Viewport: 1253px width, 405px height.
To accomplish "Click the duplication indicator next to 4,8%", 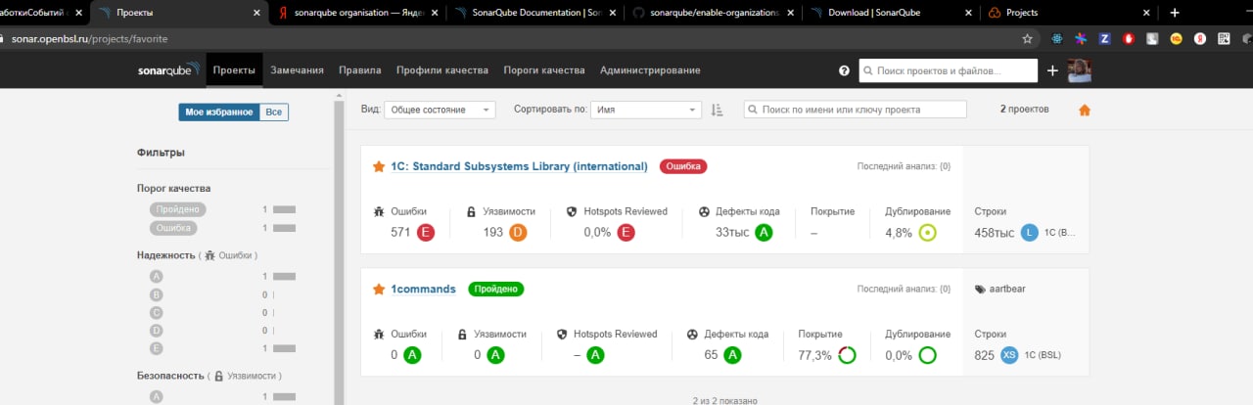I will click(927, 232).
